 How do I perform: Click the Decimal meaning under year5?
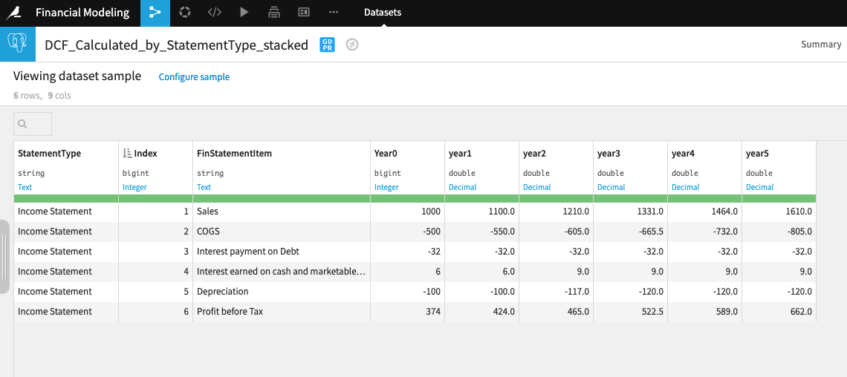click(x=759, y=187)
